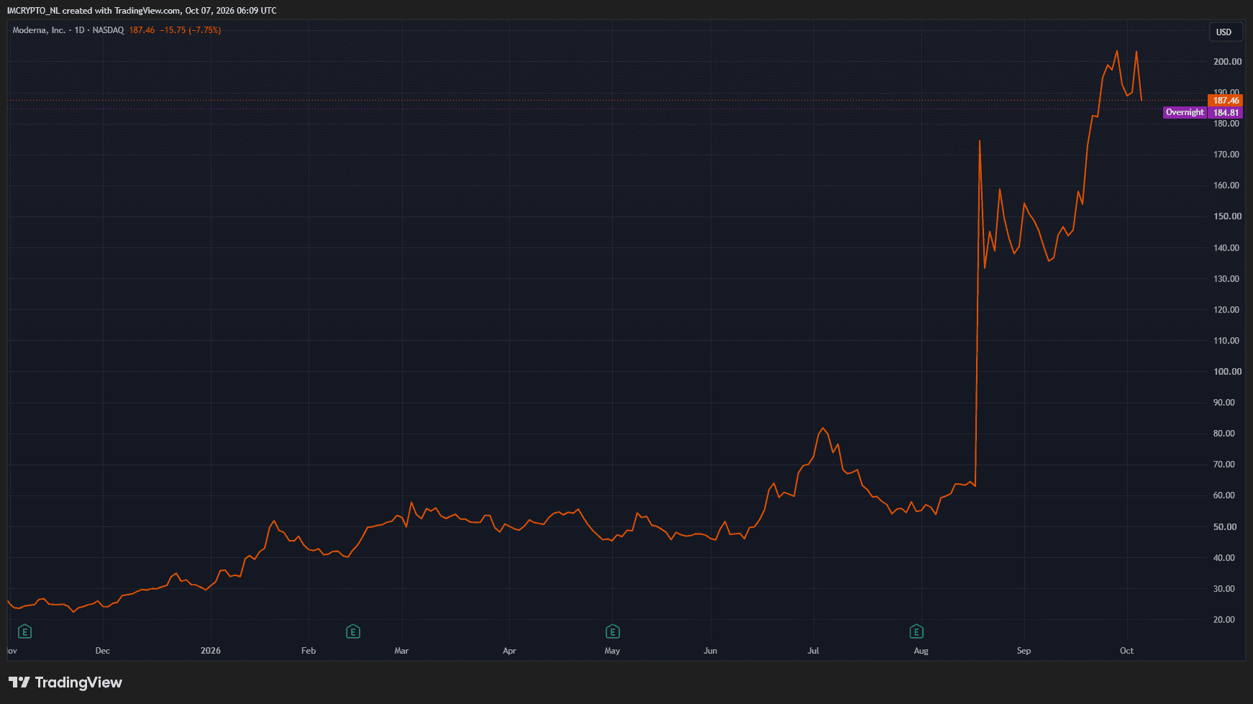This screenshot has height=704, width=1253.
Task: Click the IMCRYPTO_NL attribution text
Action: (34, 11)
